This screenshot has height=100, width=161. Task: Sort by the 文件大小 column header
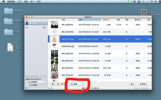click(106, 20)
